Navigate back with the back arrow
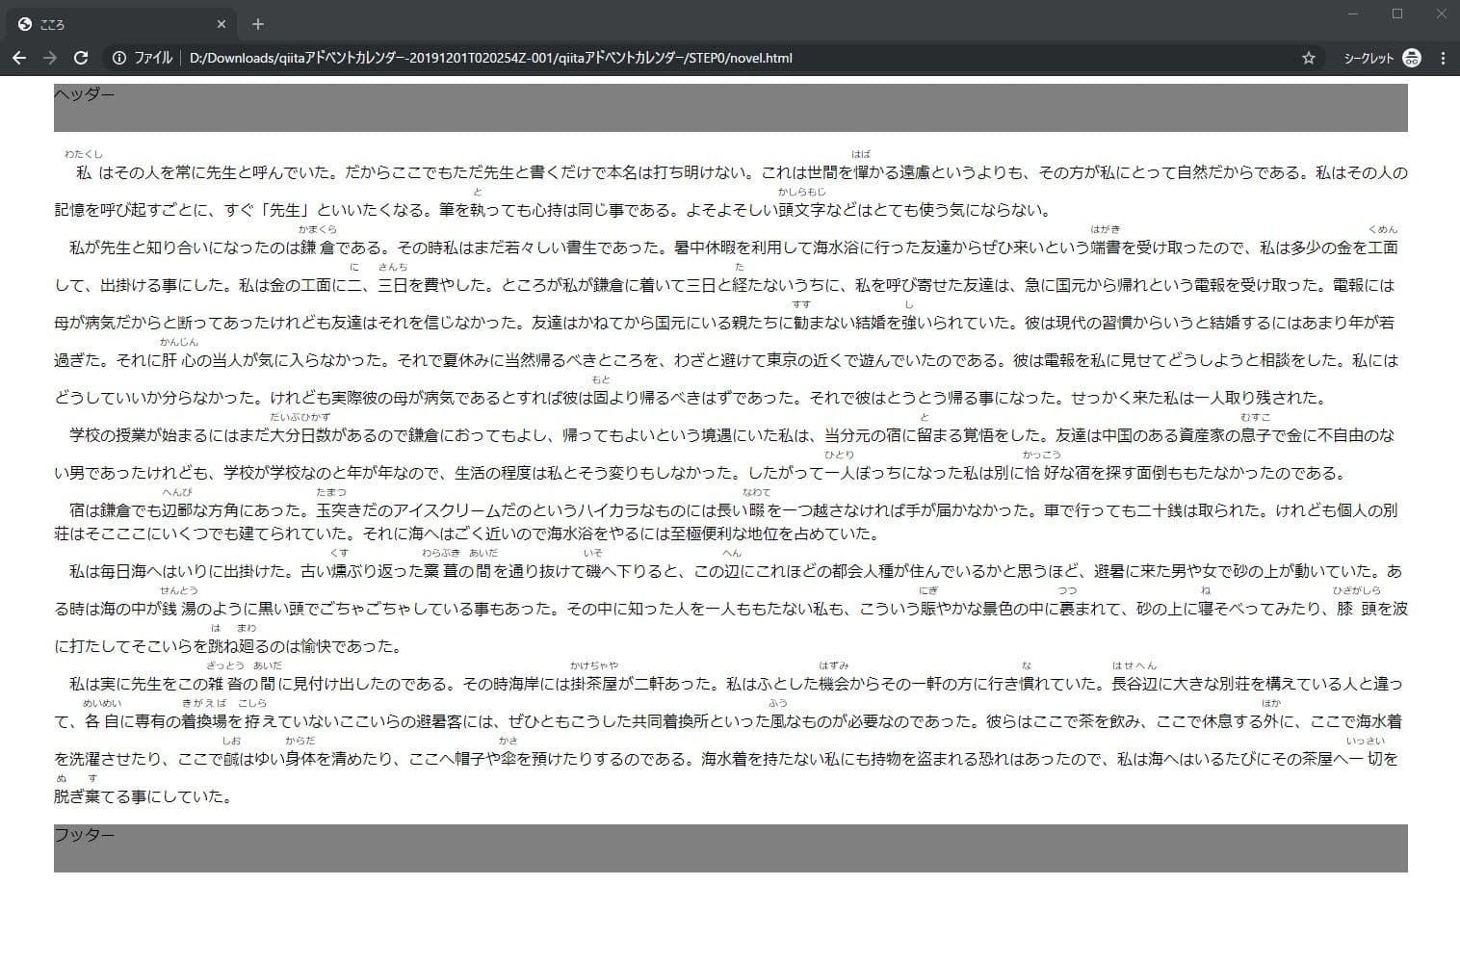1460x964 pixels. (x=19, y=58)
